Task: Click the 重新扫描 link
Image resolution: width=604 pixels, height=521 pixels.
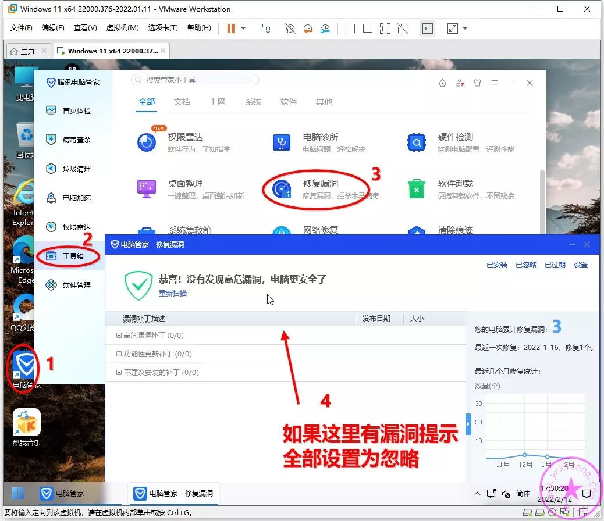Action: pyautogui.click(x=173, y=294)
